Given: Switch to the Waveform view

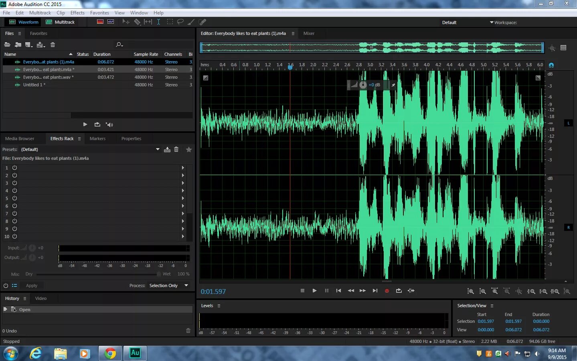Looking at the screenshot, I should [24, 22].
